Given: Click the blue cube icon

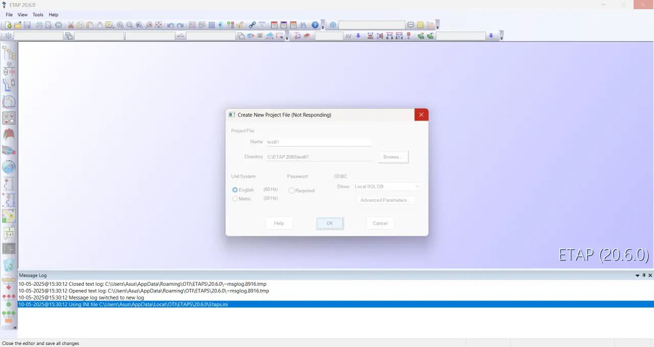Looking at the screenshot, I should (333, 25).
